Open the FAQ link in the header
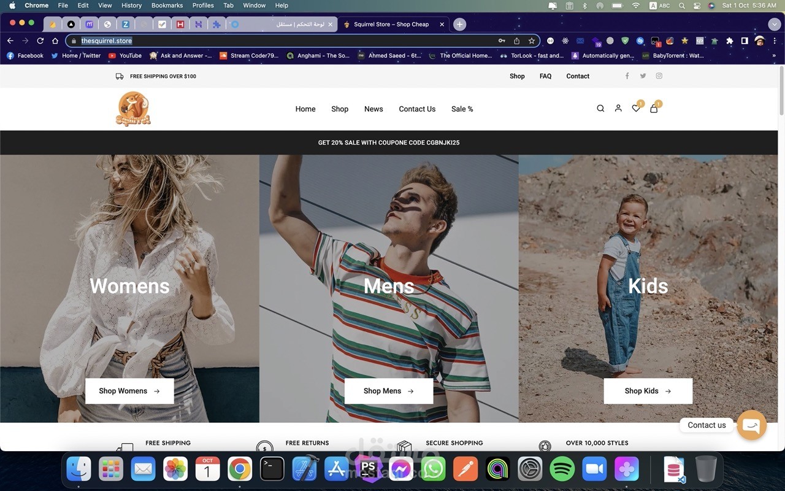785x491 pixels. point(545,75)
